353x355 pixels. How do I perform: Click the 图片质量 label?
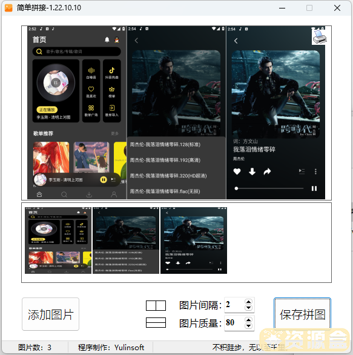tap(200, 323)
